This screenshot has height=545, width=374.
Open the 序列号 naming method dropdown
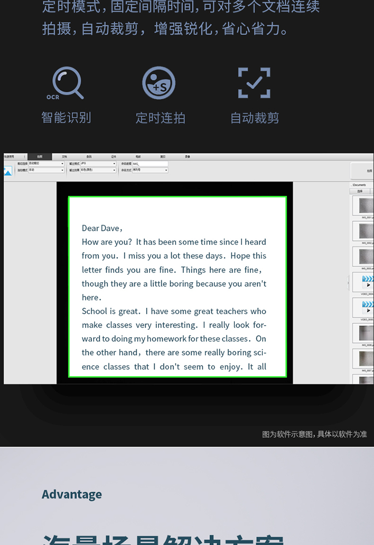click(x=150, y=170)
